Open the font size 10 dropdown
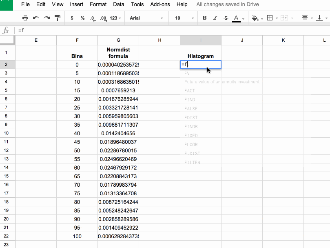This screenshot has width=330, height=248. point(184,18)
